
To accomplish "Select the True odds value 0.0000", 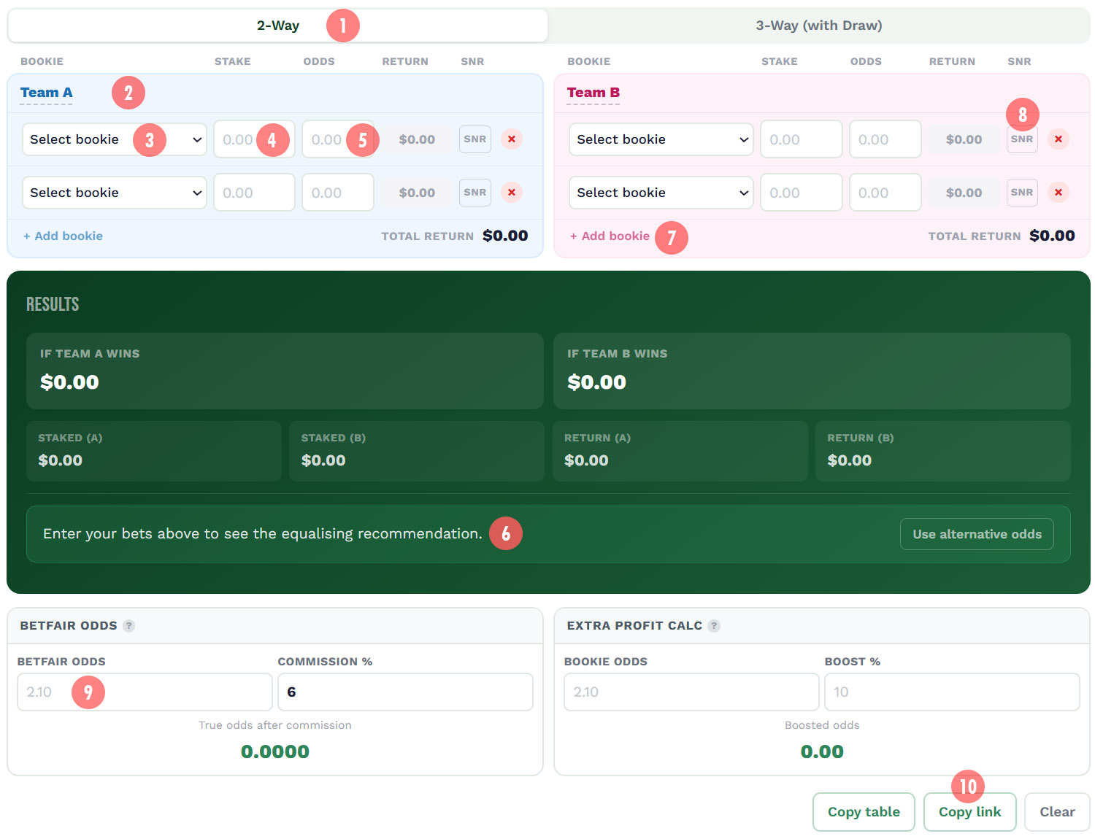I will 275,751.
